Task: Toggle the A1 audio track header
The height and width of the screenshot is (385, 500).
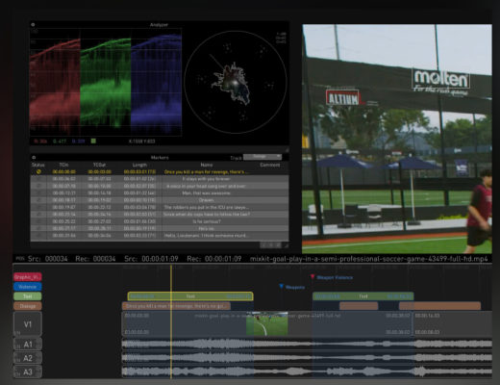Action: pos(28,345)
